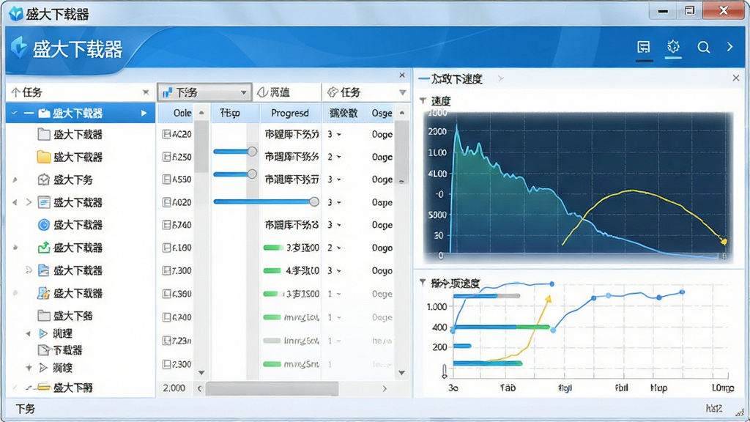Click the right arrow of the horizontal scrollbar
The width and height of the screenshot is (750, 422).
385,388
